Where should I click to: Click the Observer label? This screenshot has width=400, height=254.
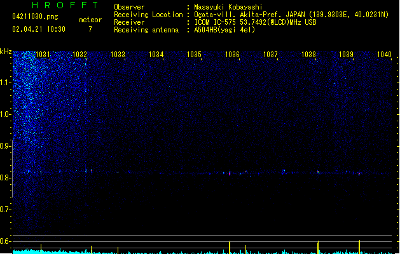click(x=129, y=7)
